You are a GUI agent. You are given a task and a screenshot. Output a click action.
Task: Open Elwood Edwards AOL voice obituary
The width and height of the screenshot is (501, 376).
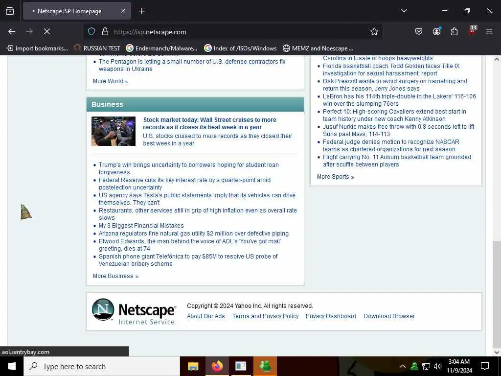(190, 245)
